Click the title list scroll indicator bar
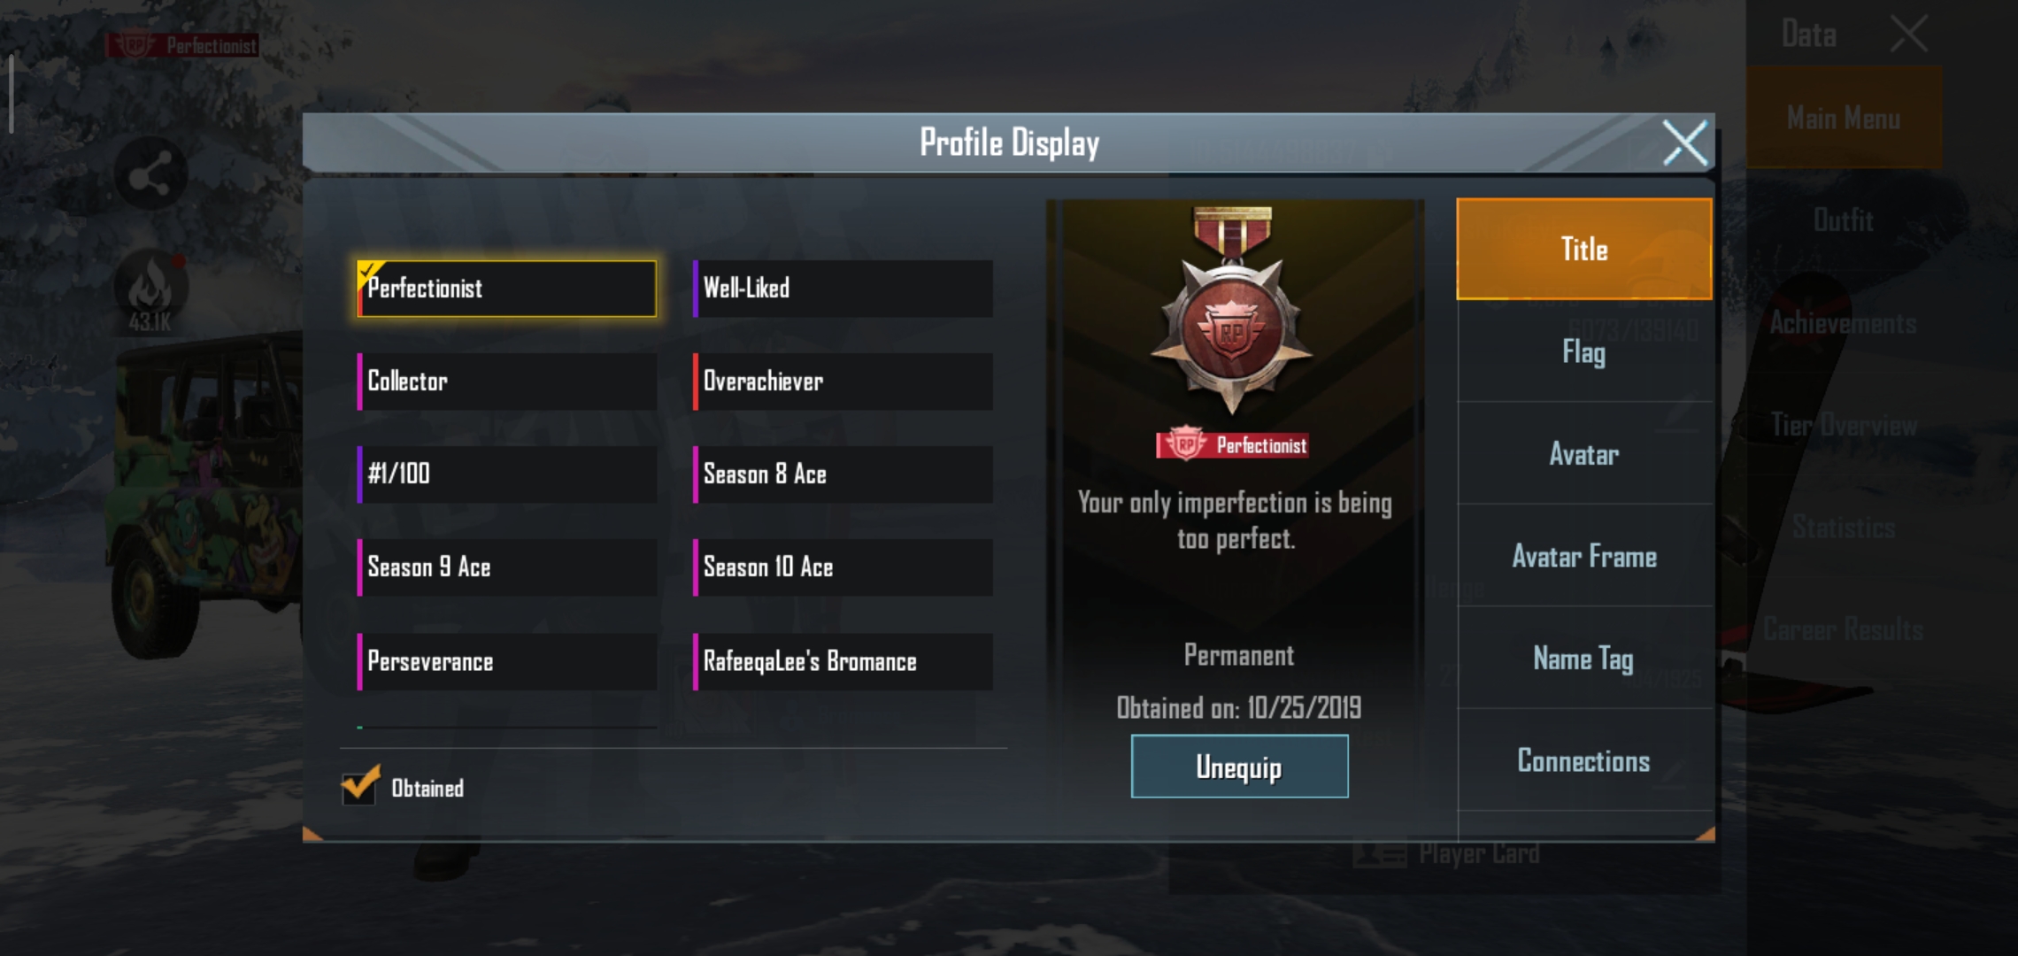 pyautogui.click(x=507, y=727)
